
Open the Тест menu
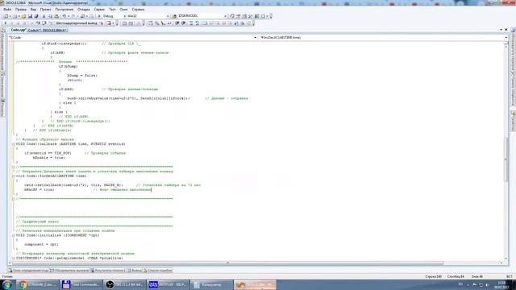click(112, 10)
